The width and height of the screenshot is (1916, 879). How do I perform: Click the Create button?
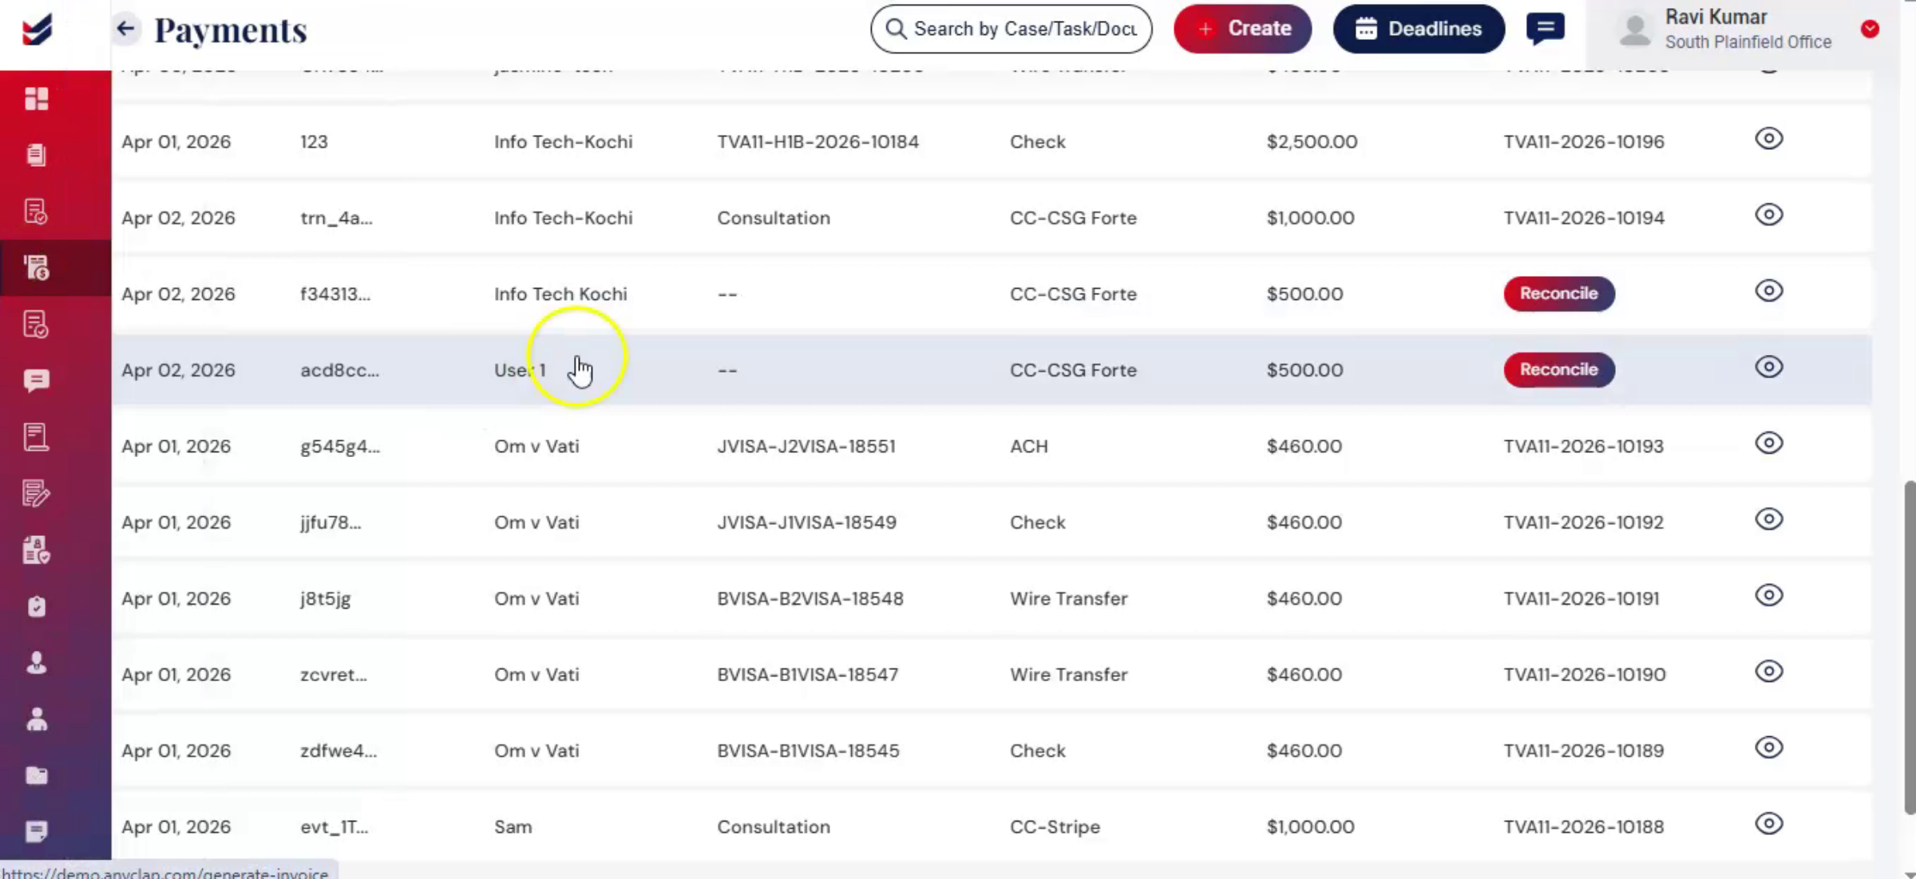coord(1242,29)
